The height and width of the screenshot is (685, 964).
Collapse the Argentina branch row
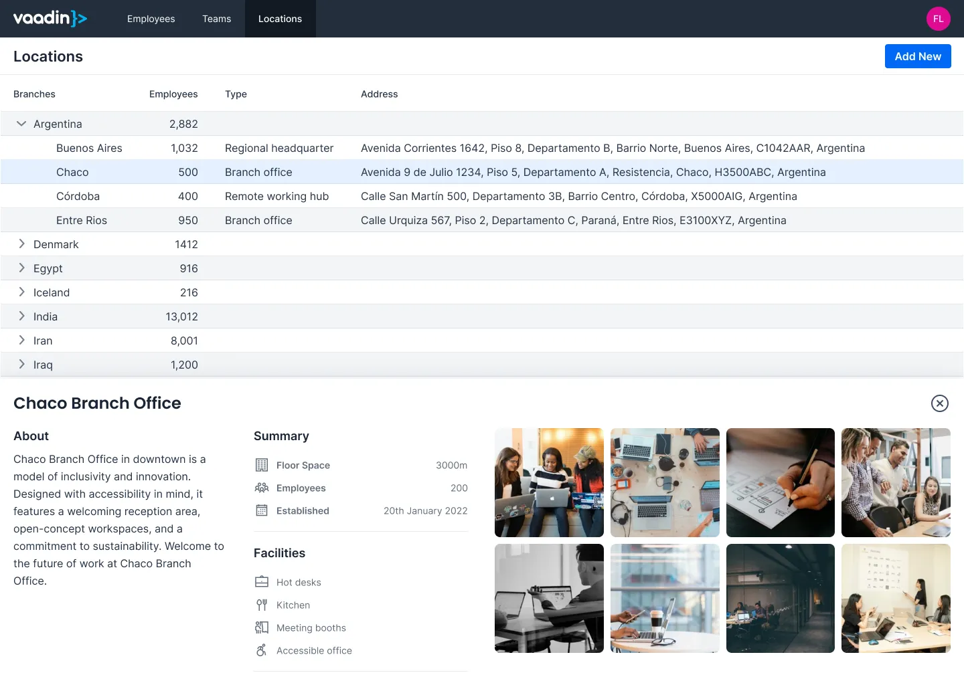click(21, 124)
